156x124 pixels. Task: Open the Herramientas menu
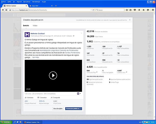pos(36,2)
